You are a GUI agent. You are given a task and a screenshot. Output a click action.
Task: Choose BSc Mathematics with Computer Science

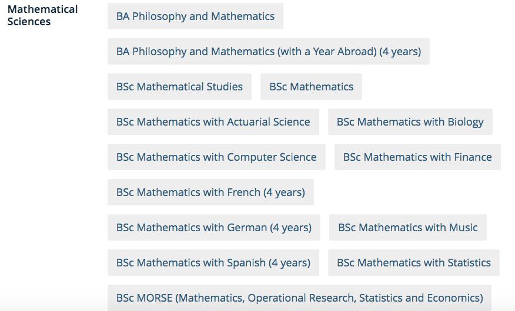click(x=216, y=157)
